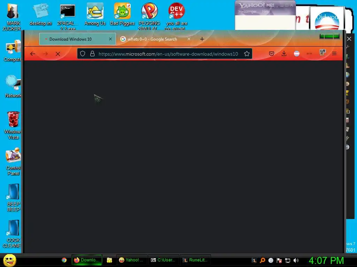Close the whats 0+0 Google tab
This screenshot has width=357, height=267.
189,39
